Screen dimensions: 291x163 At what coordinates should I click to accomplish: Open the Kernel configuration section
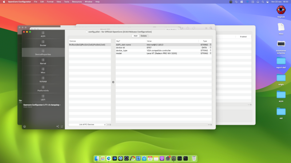click(x=43, y=61)
